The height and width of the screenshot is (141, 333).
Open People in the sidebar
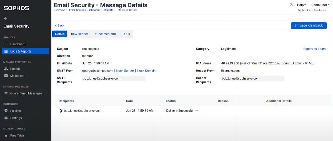click(x=25, y=69)
